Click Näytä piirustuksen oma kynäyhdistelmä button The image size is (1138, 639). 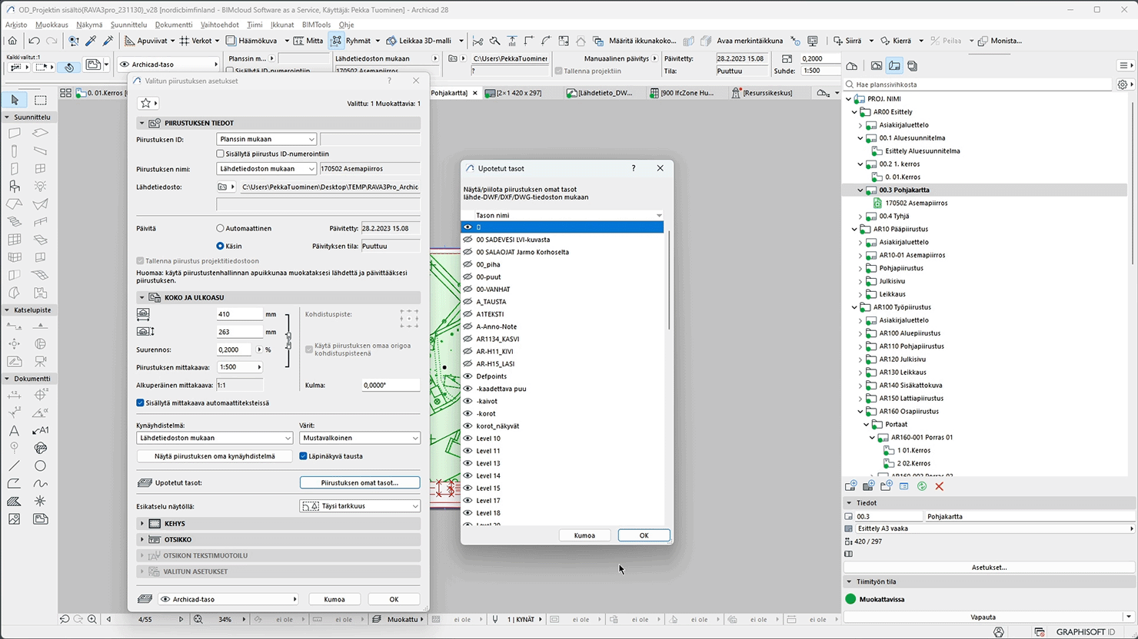[x=215, y=456]
